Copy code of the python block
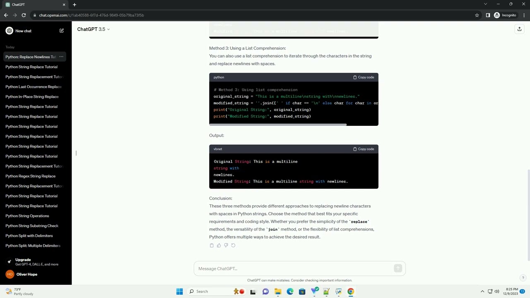This screenshot has width=530, height=298. [364, 77]
